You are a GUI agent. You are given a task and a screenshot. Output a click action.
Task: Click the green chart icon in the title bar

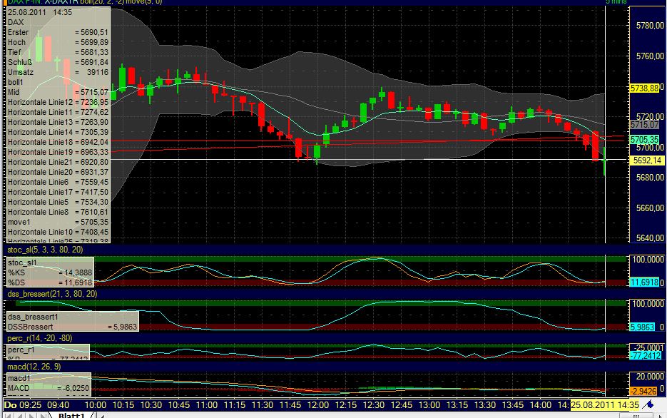coord(5,4)
